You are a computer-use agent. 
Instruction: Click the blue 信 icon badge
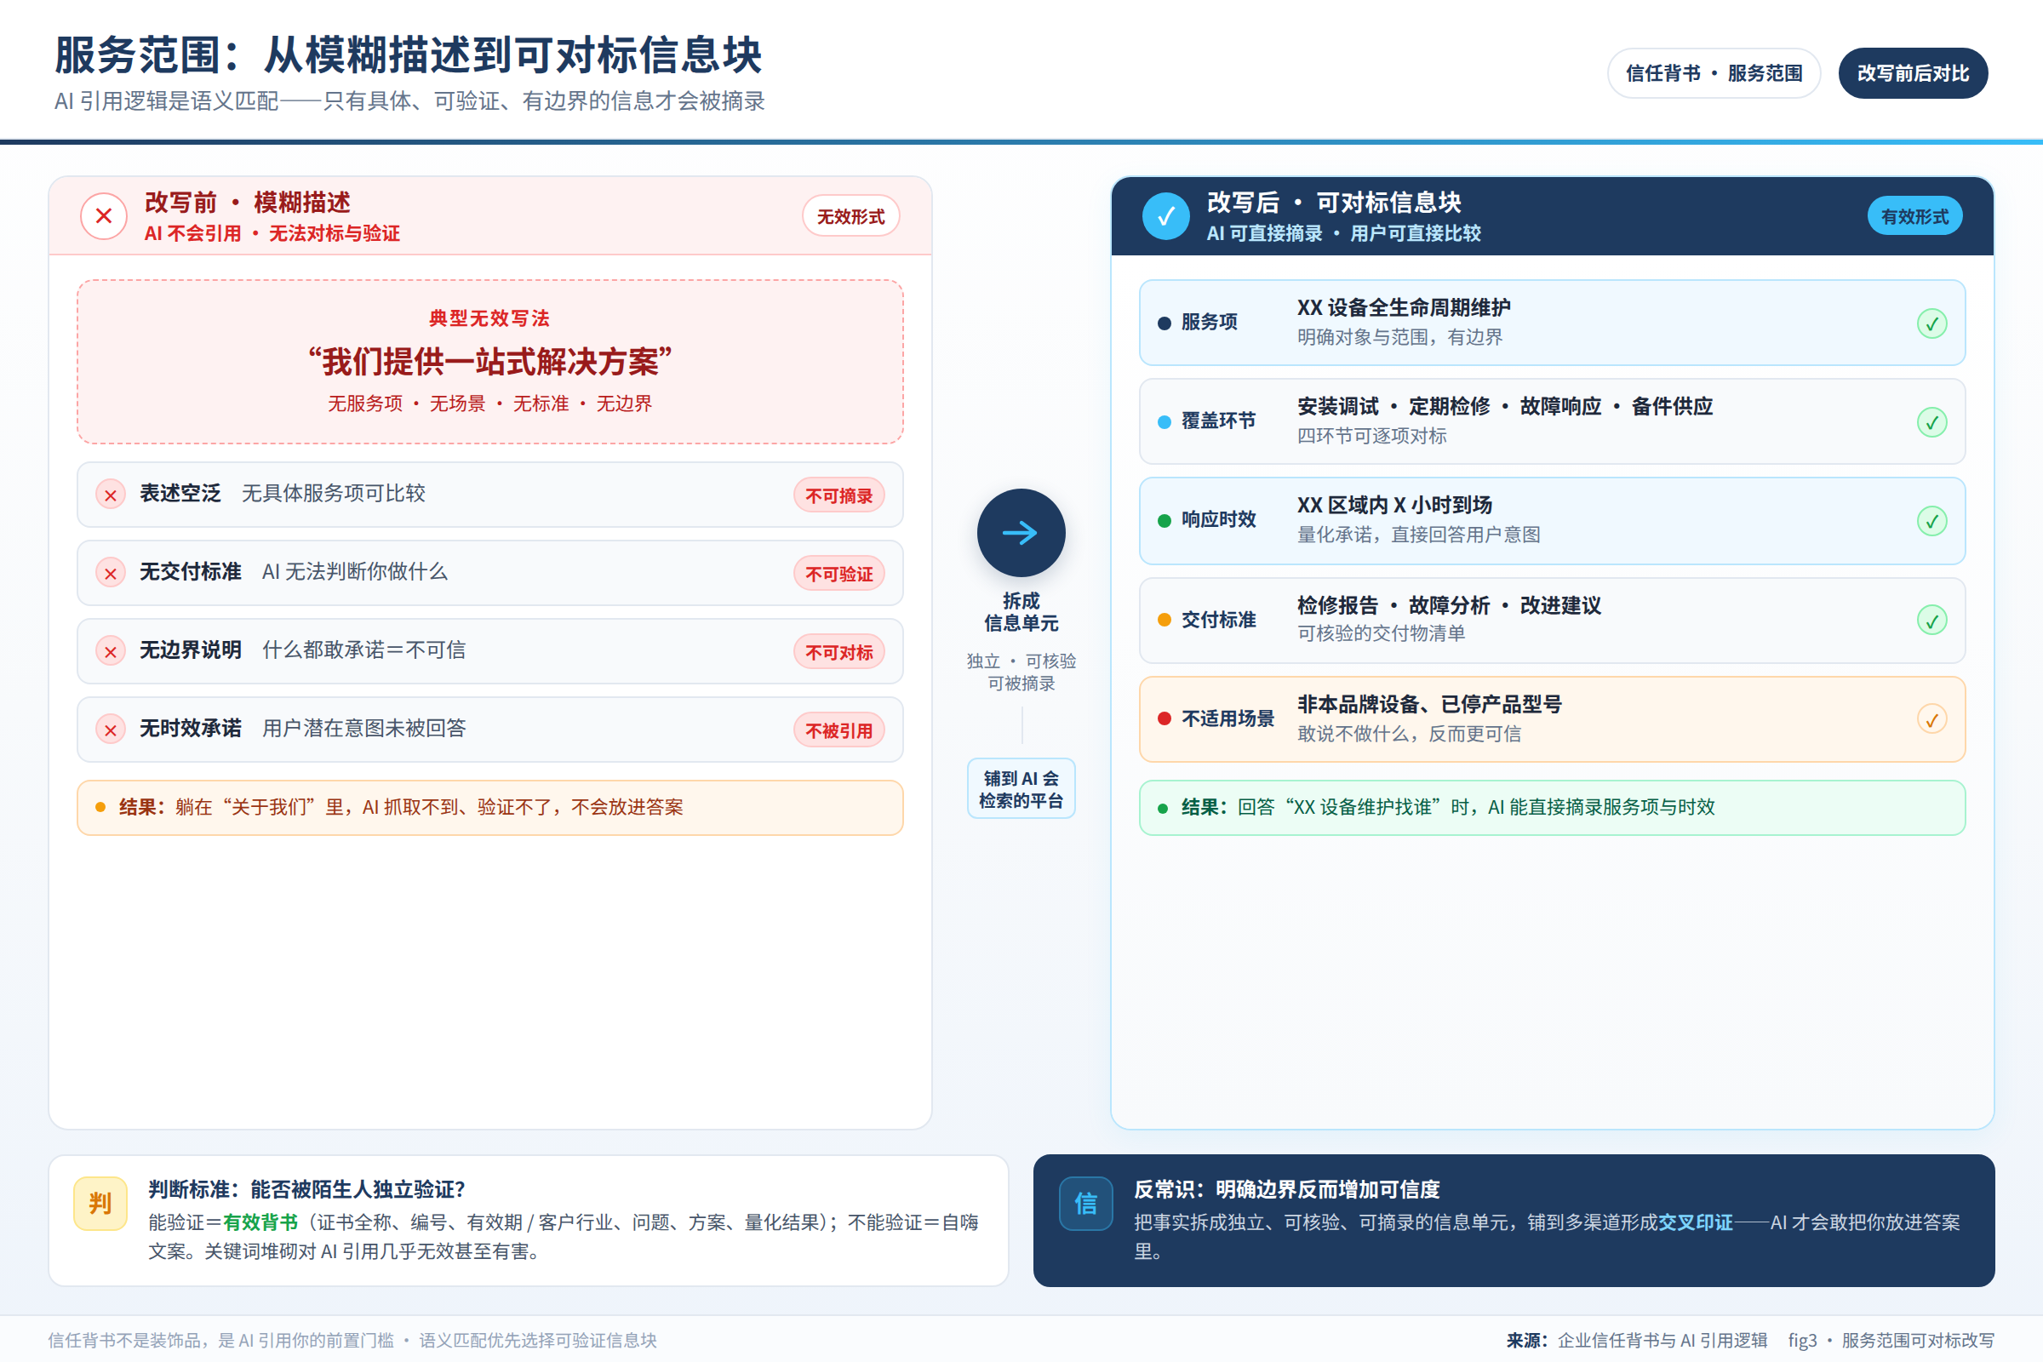pyautogui.click(x=1086, y=1203)
